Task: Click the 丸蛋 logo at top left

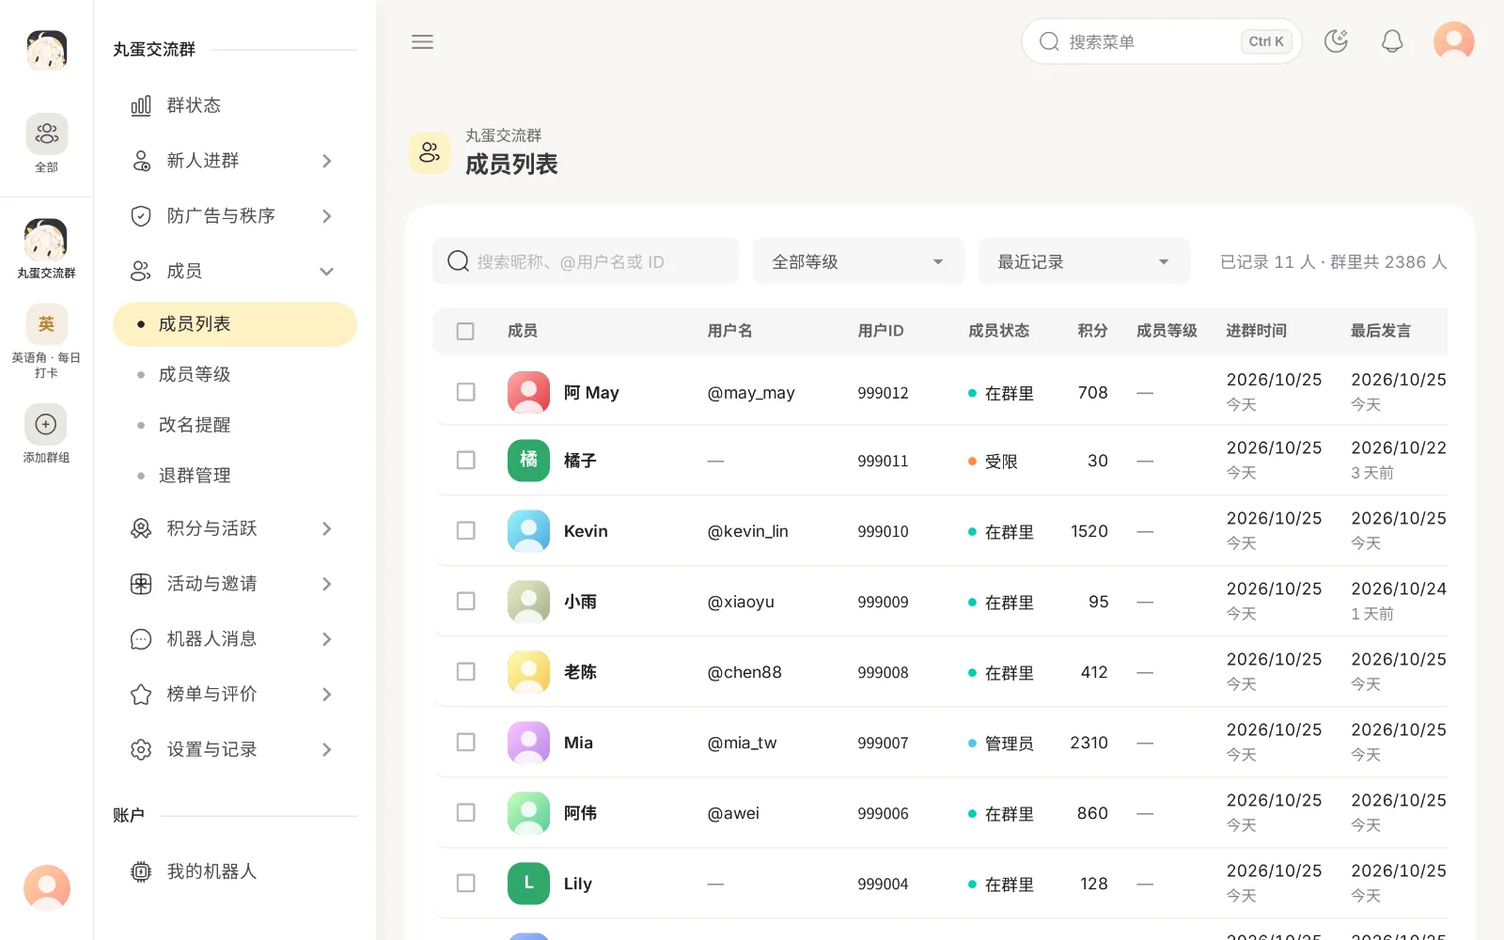Action: [46, 50]
